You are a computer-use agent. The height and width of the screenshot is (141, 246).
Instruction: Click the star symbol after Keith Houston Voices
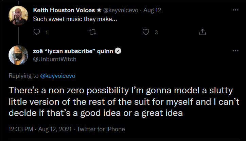[99, 10]
